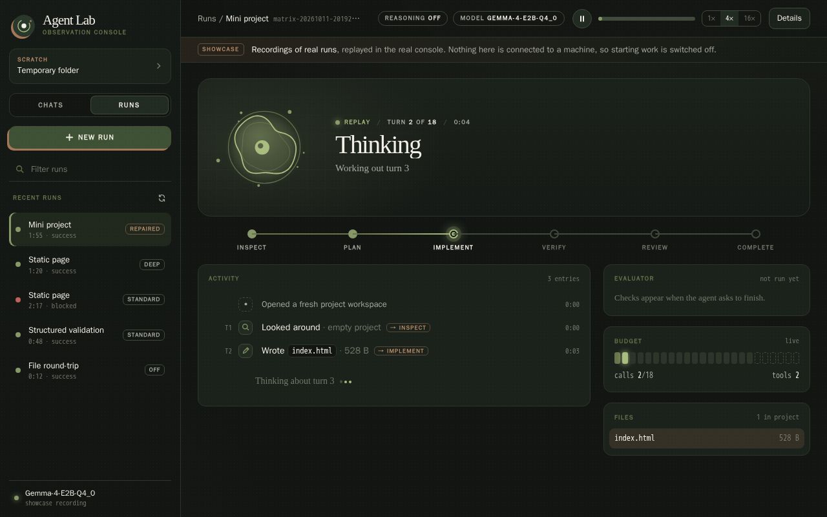Viewport: 827px width, 517px height.
Task: Seek along the replay progress bar
Action: point(647,19)
